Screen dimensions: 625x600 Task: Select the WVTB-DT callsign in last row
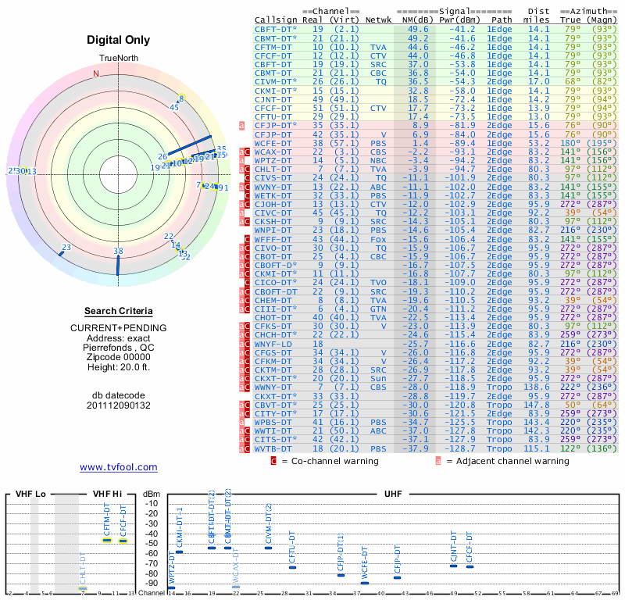273,448
